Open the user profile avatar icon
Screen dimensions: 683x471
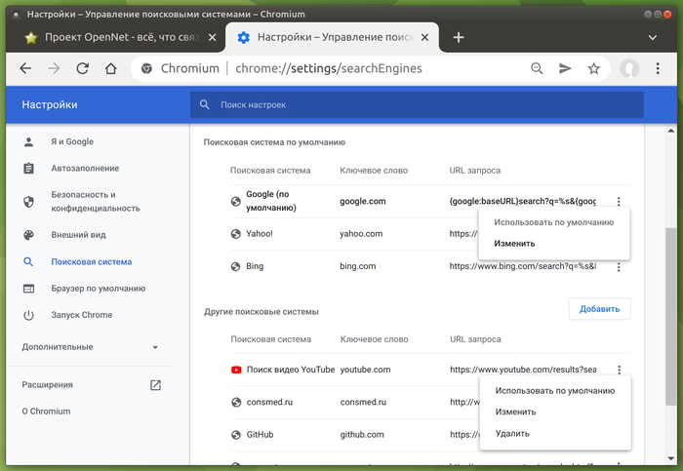tap(630, 68)
